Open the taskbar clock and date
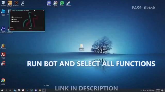The image size is (165, 92). pyautogui.click(x=158, y=90)
